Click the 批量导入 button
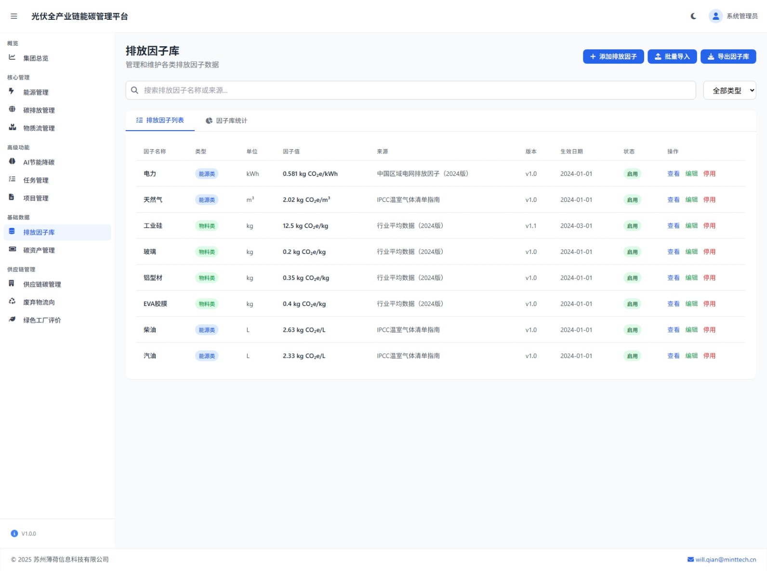Screen dimensions: 767x571 click(x=672, y=57)
